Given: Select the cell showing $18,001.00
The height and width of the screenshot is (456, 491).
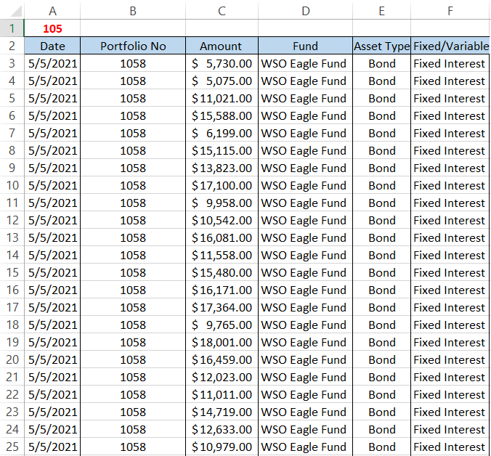Looking at the screenshot, I should click(x=222, y=342).
